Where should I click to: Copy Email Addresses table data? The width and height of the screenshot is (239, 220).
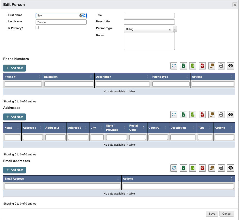(x=212, y=168)
